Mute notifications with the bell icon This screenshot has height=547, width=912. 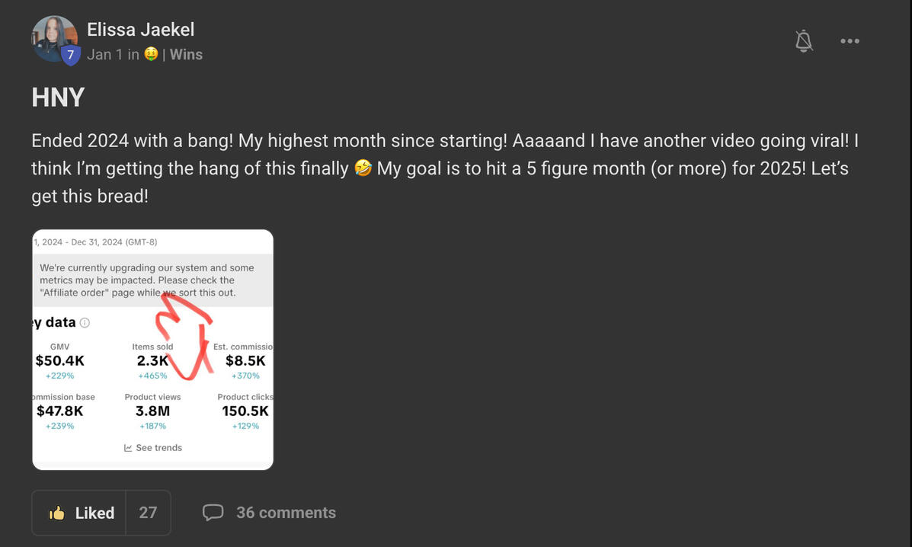(x=804, y=41)
